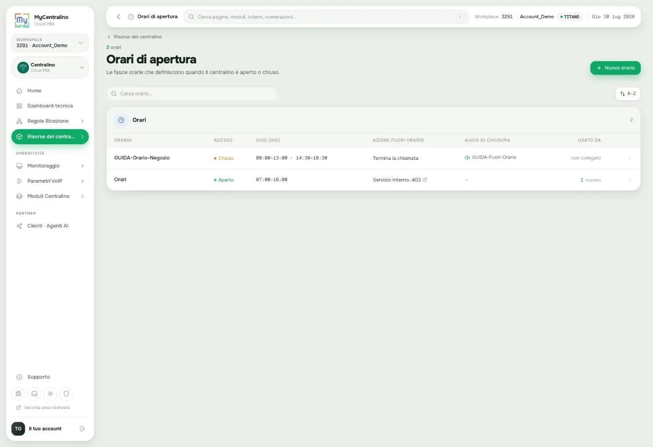Open the inbox tray icon
The width and height of the screenshot is (653, 447).
[x=35, y=393]
